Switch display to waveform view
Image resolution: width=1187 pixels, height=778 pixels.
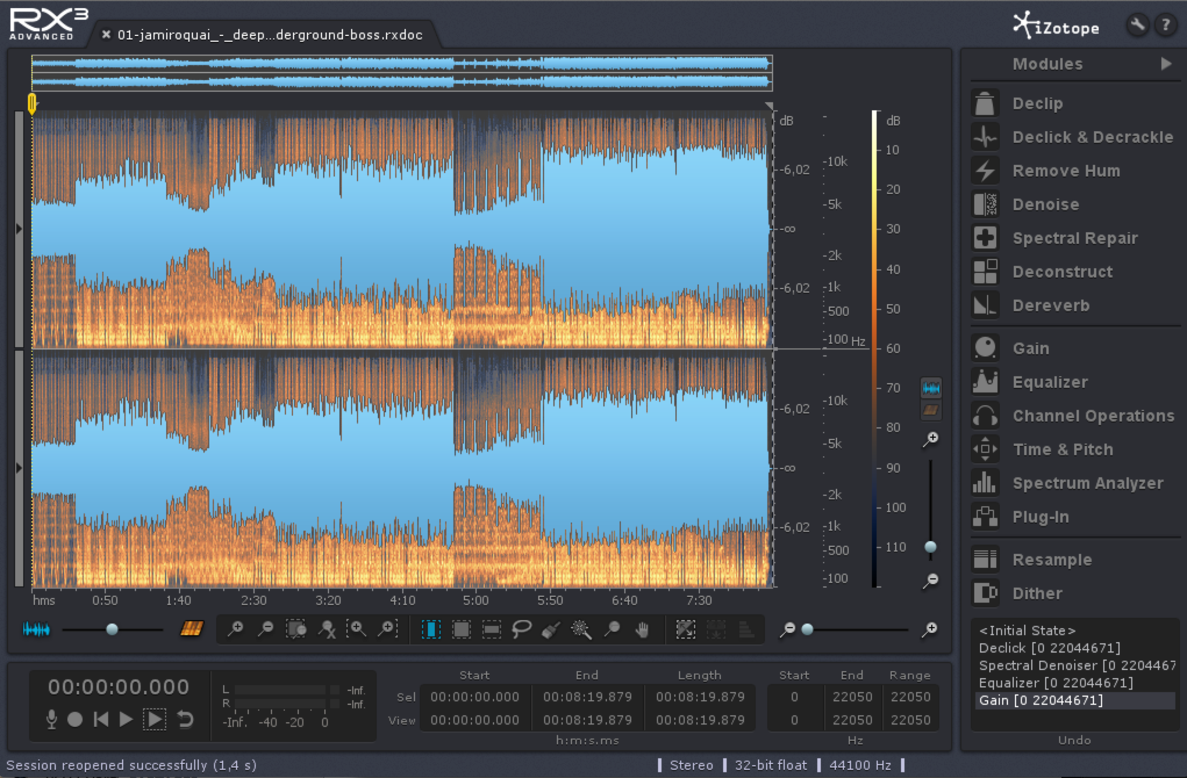(x=932, y=388)
